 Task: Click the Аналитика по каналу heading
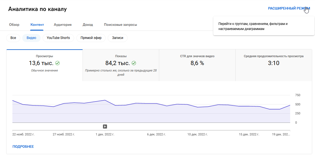pyautogui.click(x=37, y=9)
